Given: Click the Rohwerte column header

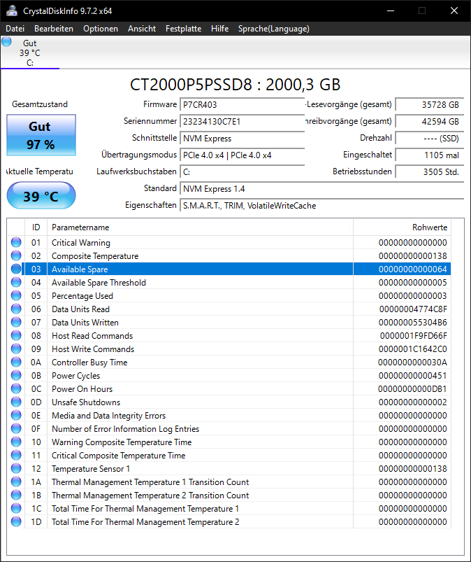Looking at the screenshot, I should click(402, 227).
